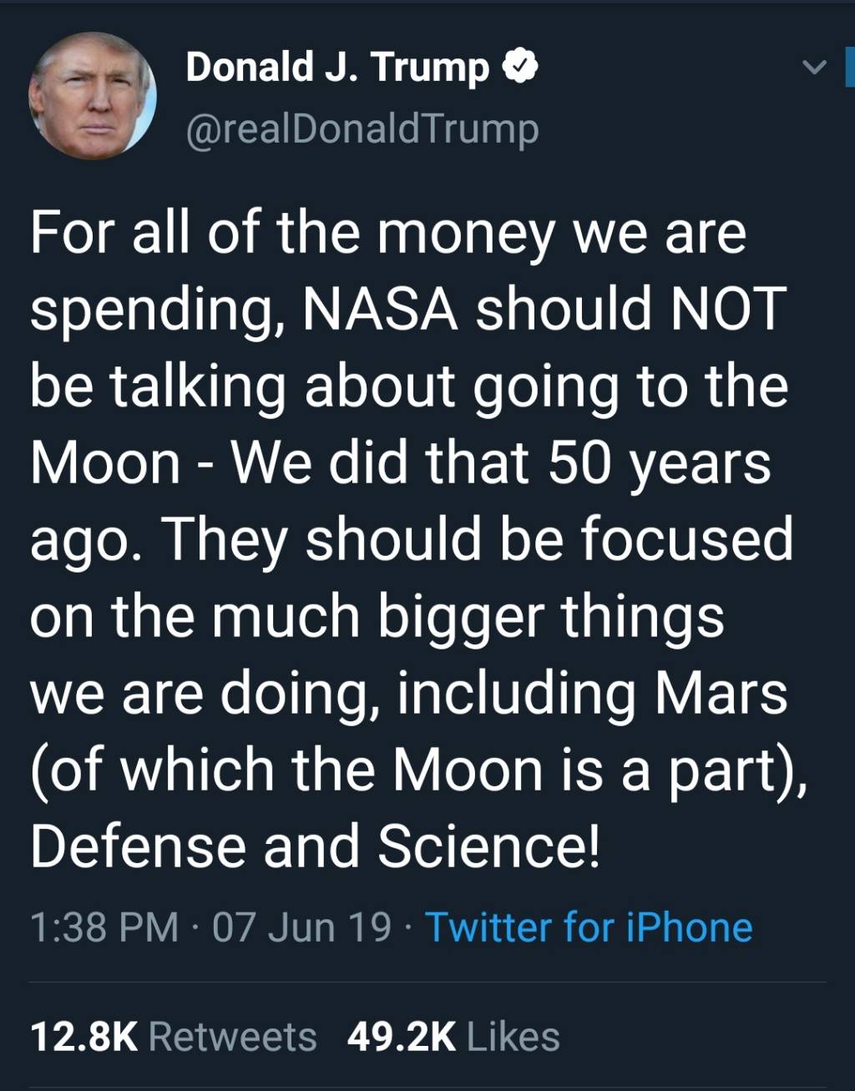Click the word NASA in the tweet
The image size is (855, 1091).
point(380,309)
